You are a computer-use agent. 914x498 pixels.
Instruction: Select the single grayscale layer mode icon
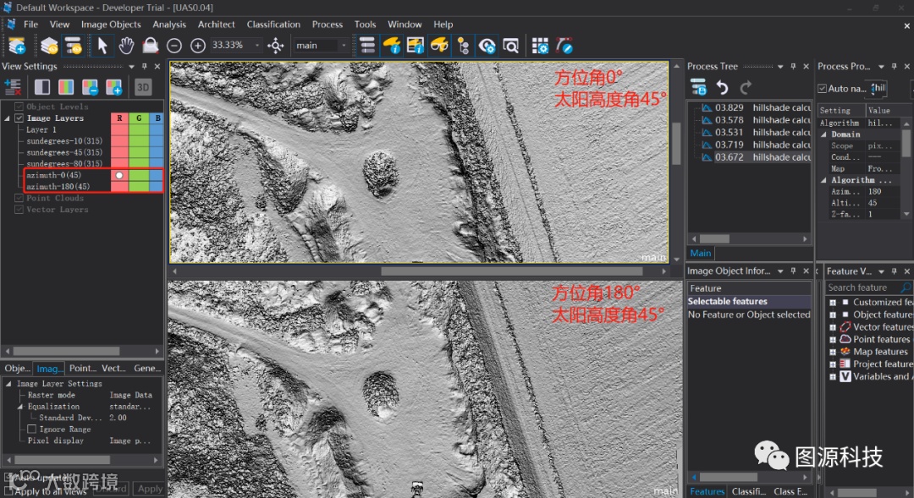42,87
